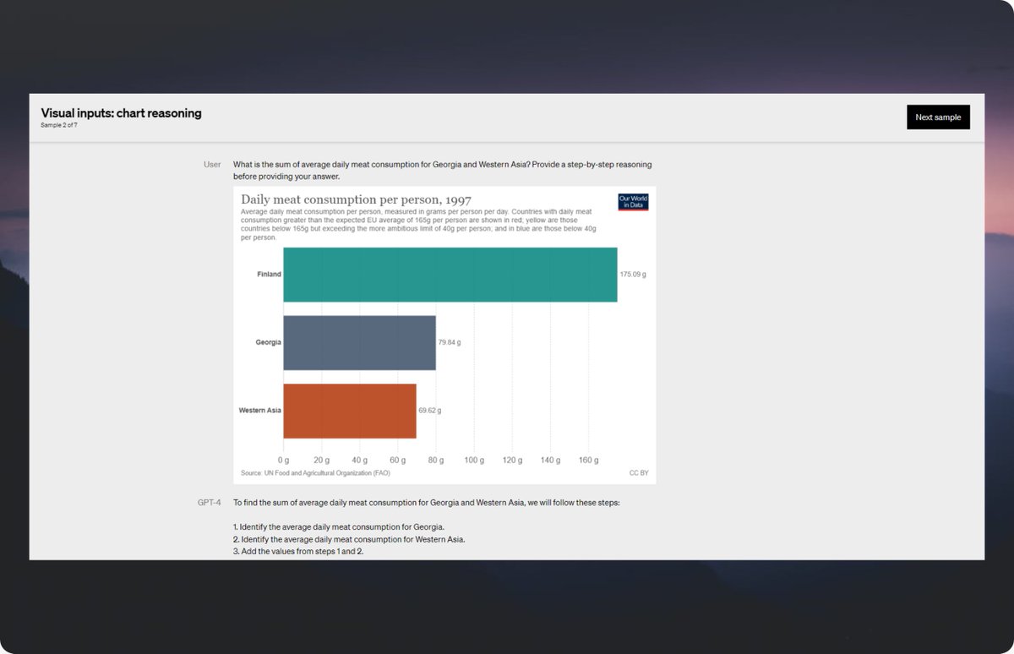Click the '160 g' axis tick label
This screenshot has width=1014, height=654.
click(589, 461)
